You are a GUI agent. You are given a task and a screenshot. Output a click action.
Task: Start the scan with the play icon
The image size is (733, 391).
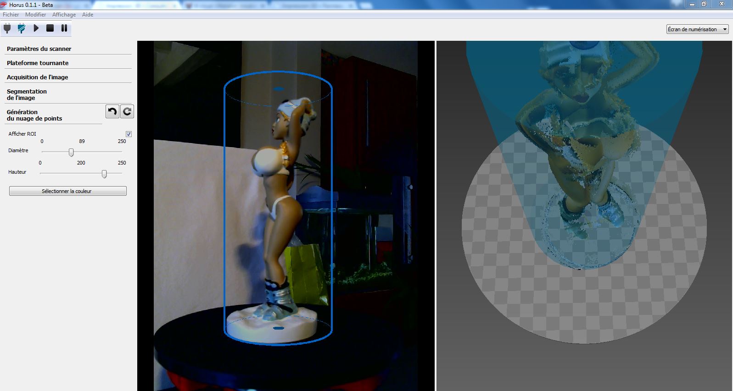click(36, 28)
